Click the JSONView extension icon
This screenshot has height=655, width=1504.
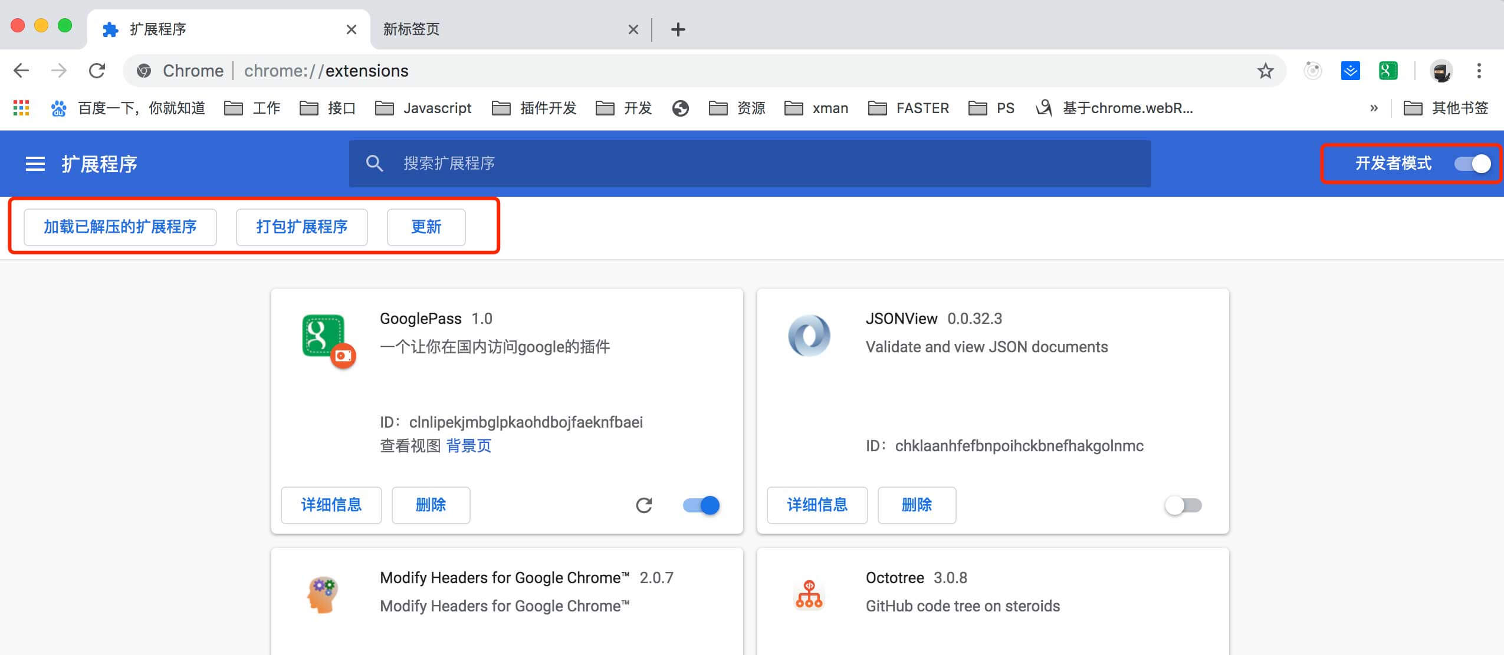pos(809,336)
